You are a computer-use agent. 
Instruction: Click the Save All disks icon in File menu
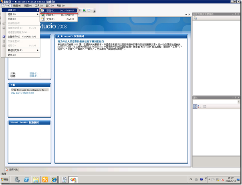click(x=4, y=36)
